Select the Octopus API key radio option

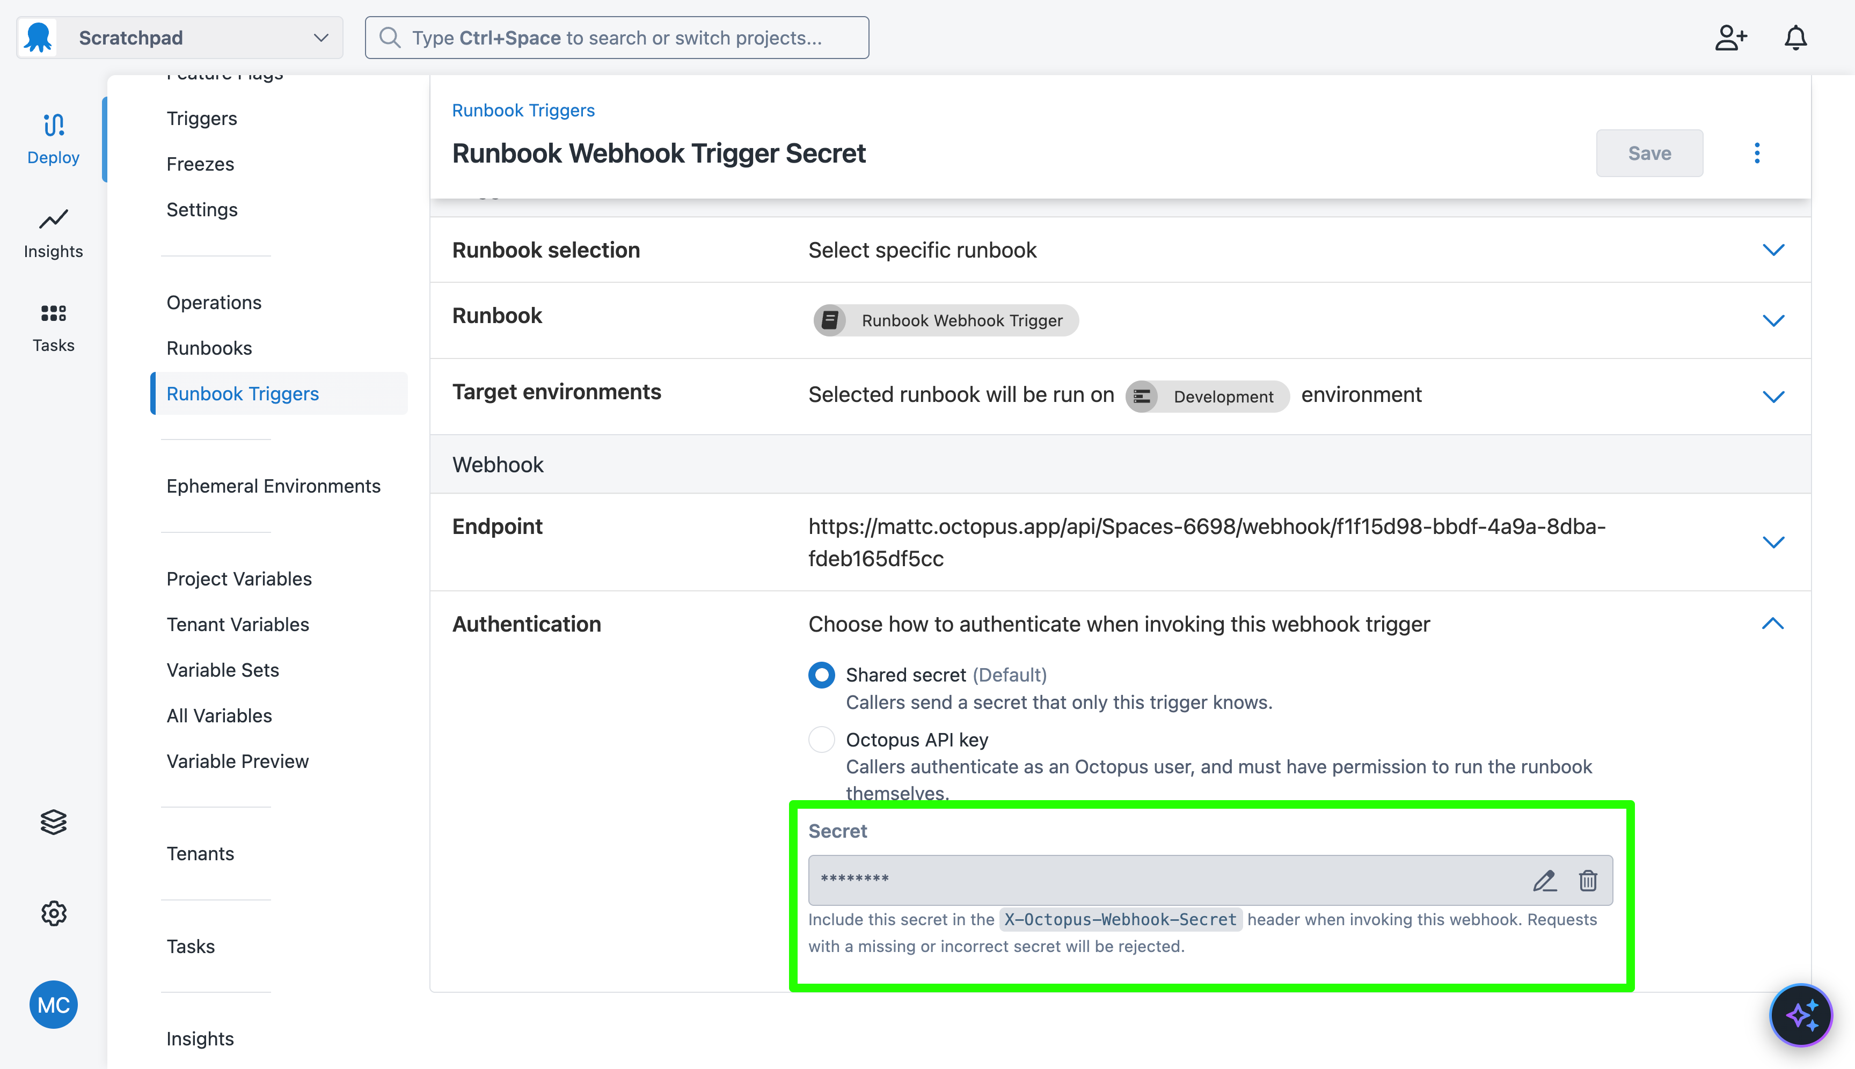pos(822,739)
